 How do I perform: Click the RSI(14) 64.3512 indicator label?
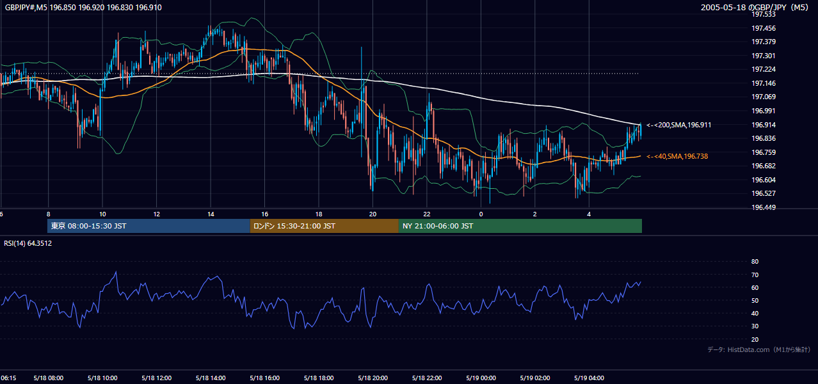point(28,243)
